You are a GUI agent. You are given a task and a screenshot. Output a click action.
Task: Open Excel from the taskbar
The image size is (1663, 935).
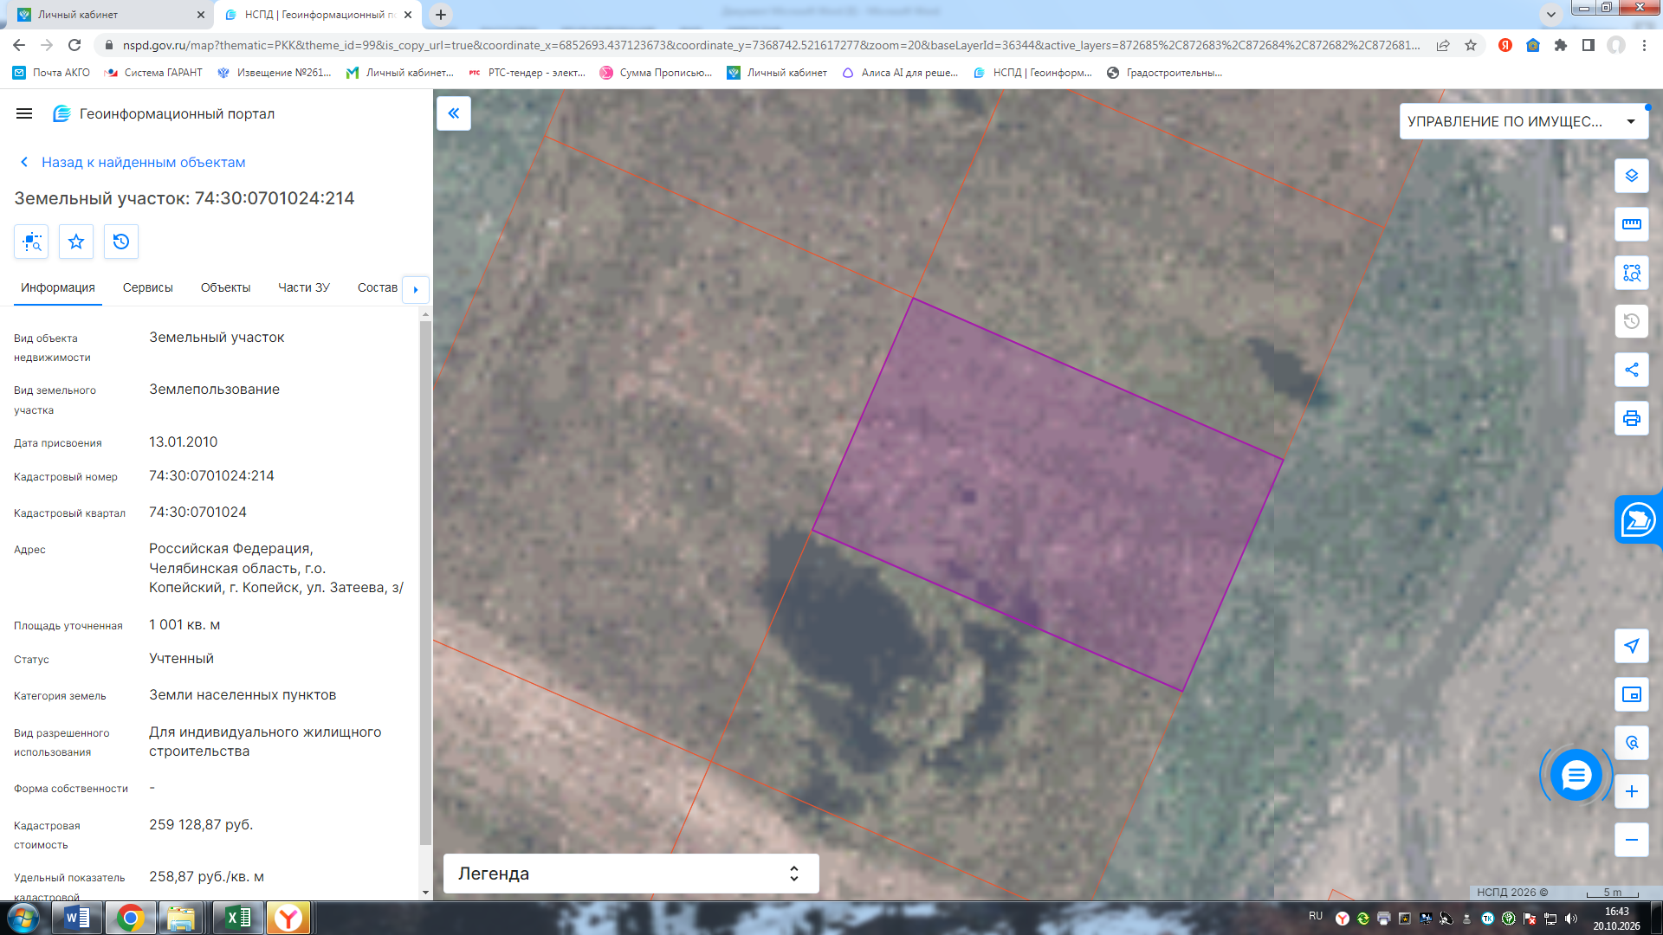tap(237, 918)
